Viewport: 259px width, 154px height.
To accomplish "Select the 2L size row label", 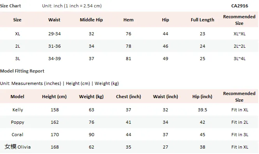I will [x=18, y=46].
